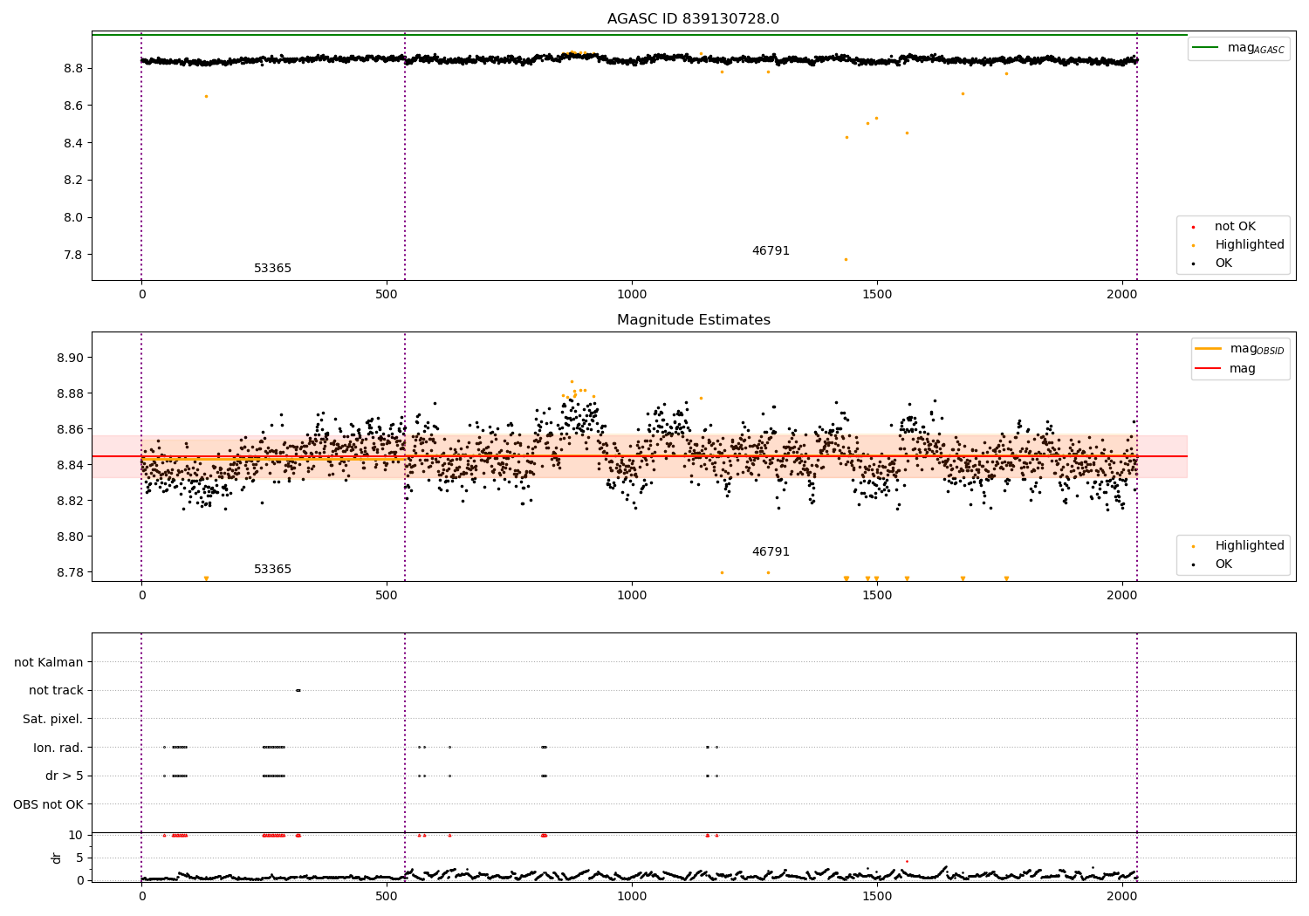Click the 8.86 tick on the magnitude plot
Screen dimensions: 1309x916
pyautogui.click(x=70, y=430)
